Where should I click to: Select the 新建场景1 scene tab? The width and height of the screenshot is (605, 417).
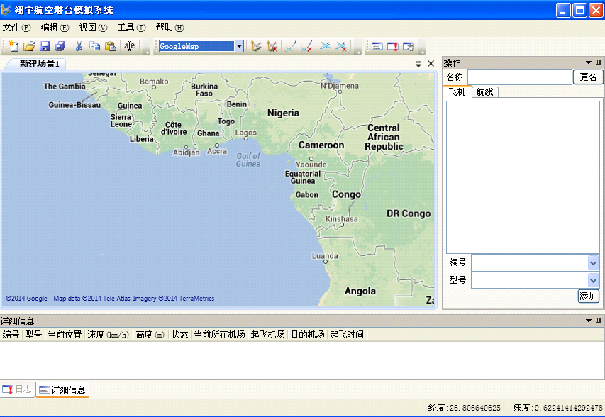pyautogui.click(x=40, y=64)
